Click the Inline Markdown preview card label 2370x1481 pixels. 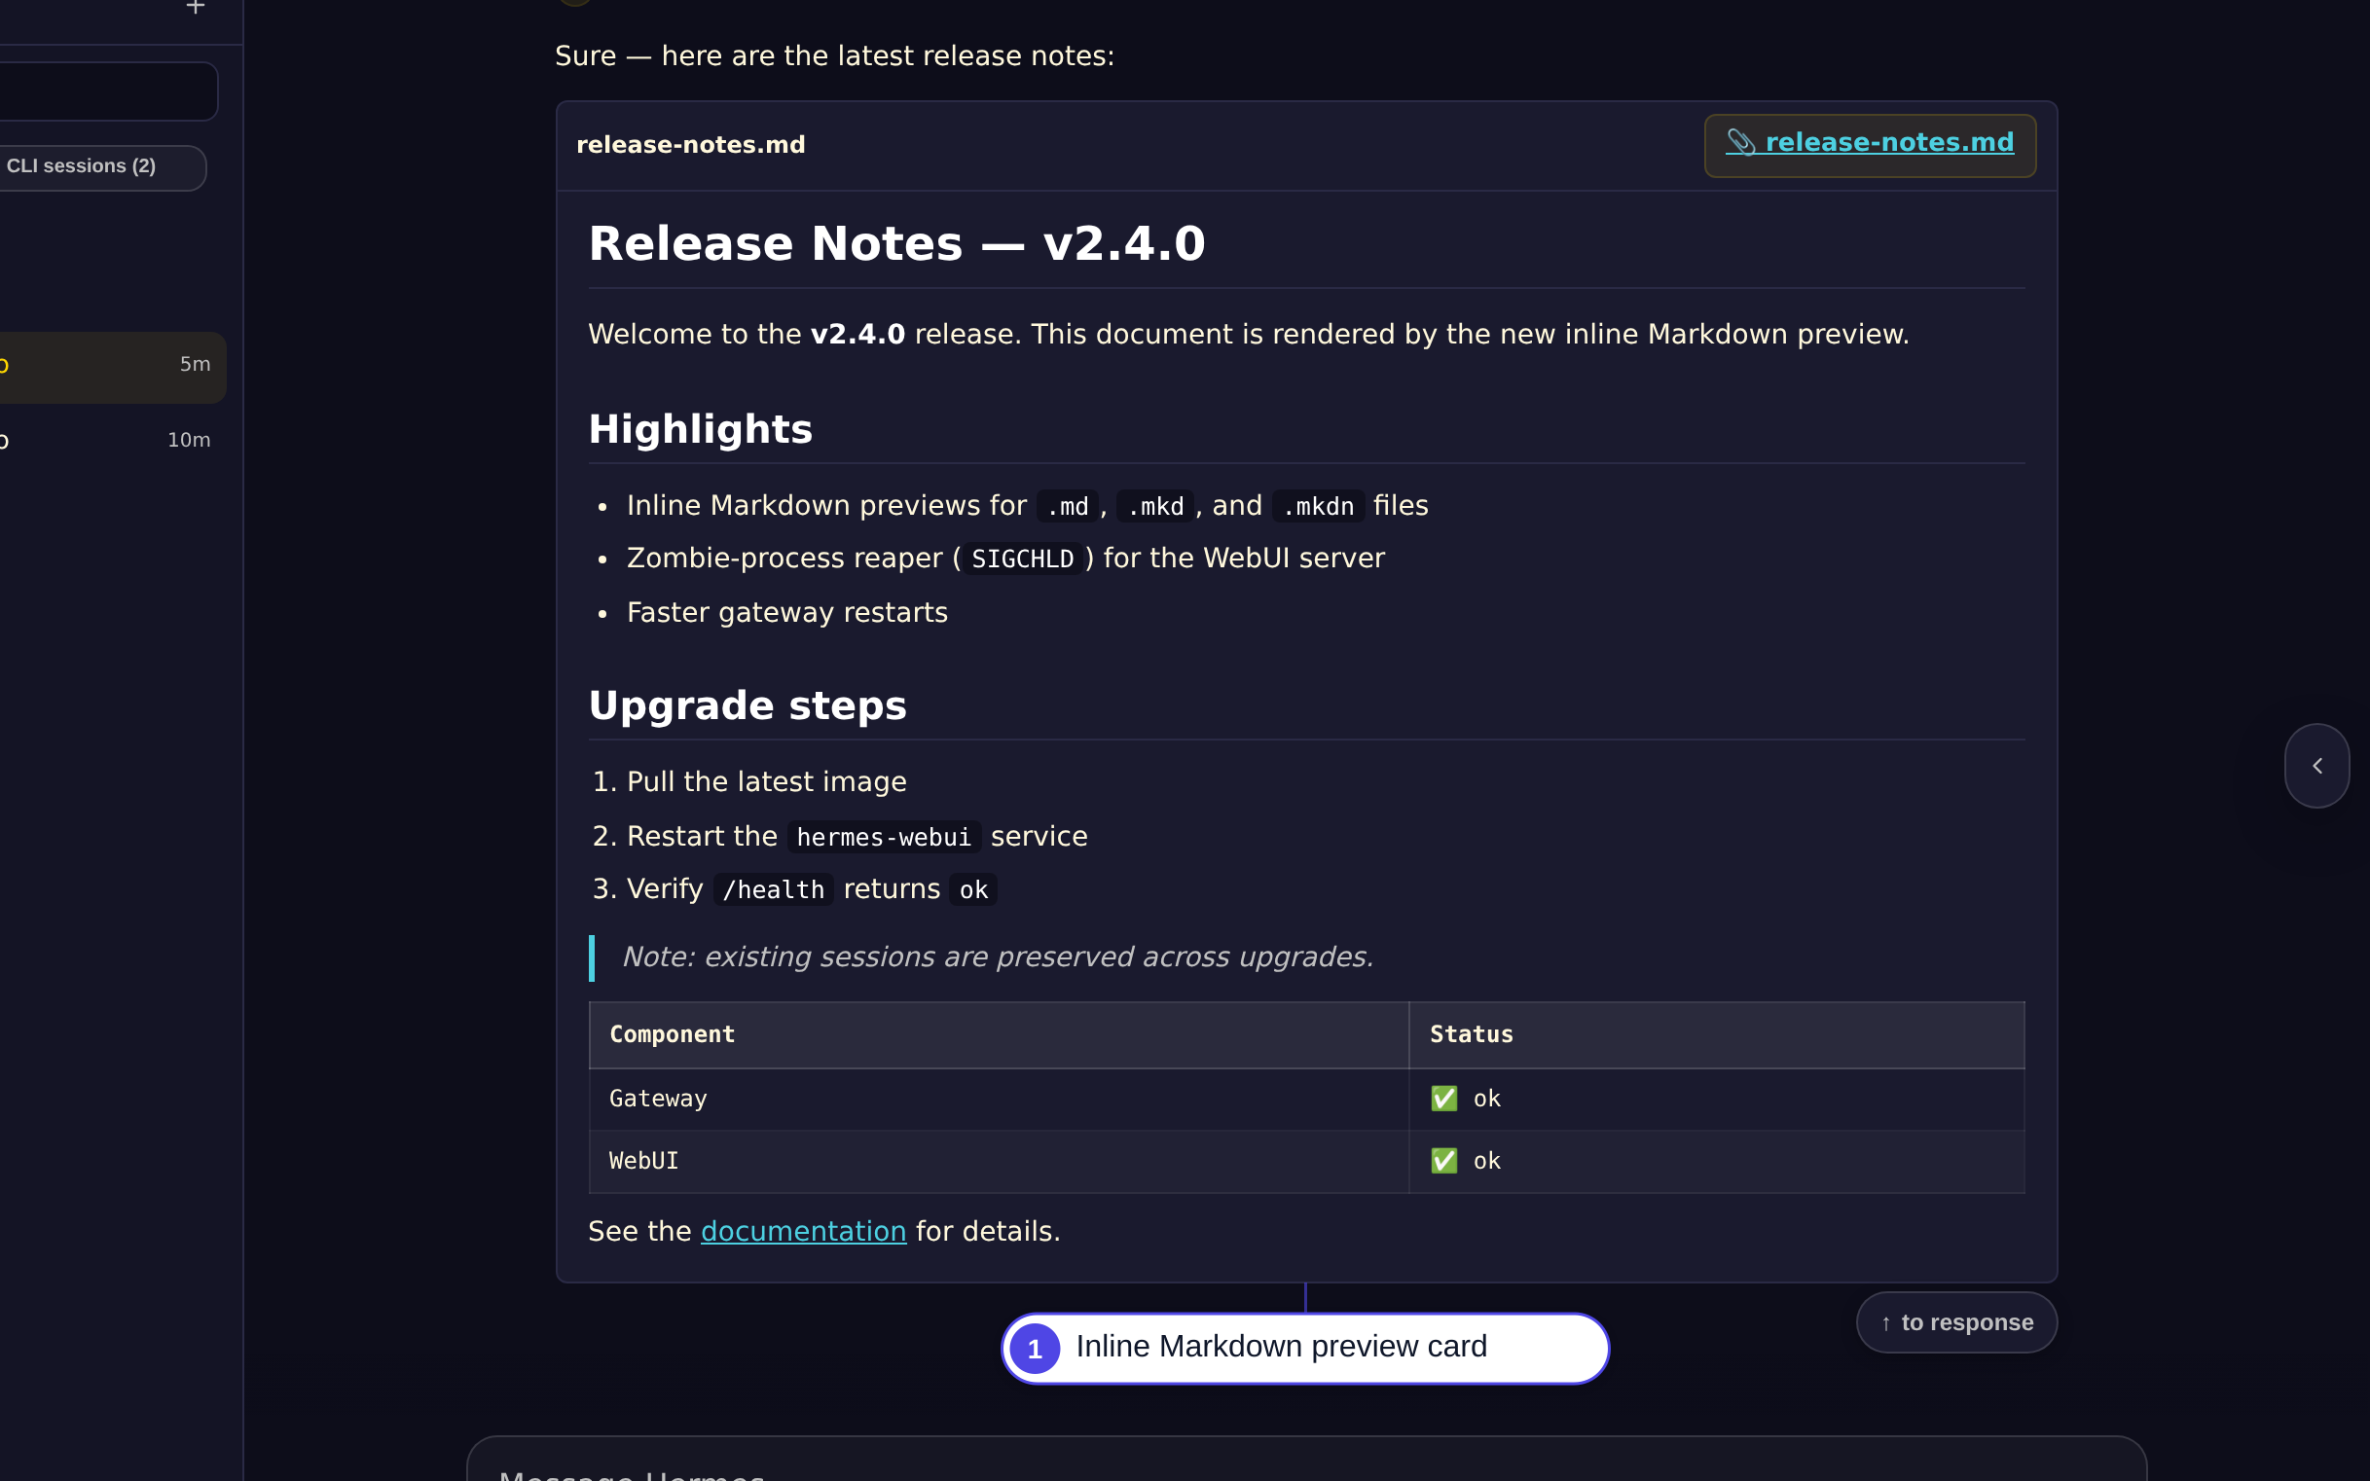1281,1347
